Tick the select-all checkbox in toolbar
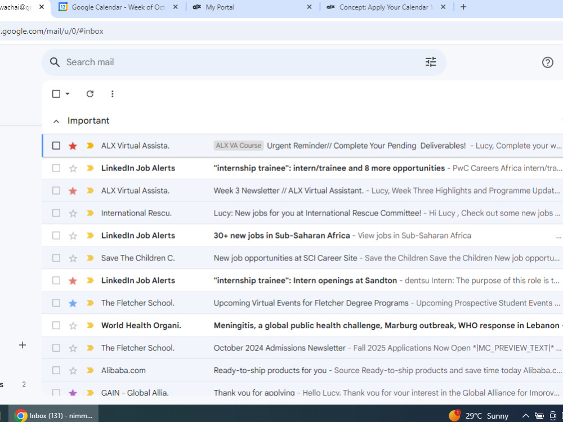Screen dimensions: 563x422 click(56, 94)
